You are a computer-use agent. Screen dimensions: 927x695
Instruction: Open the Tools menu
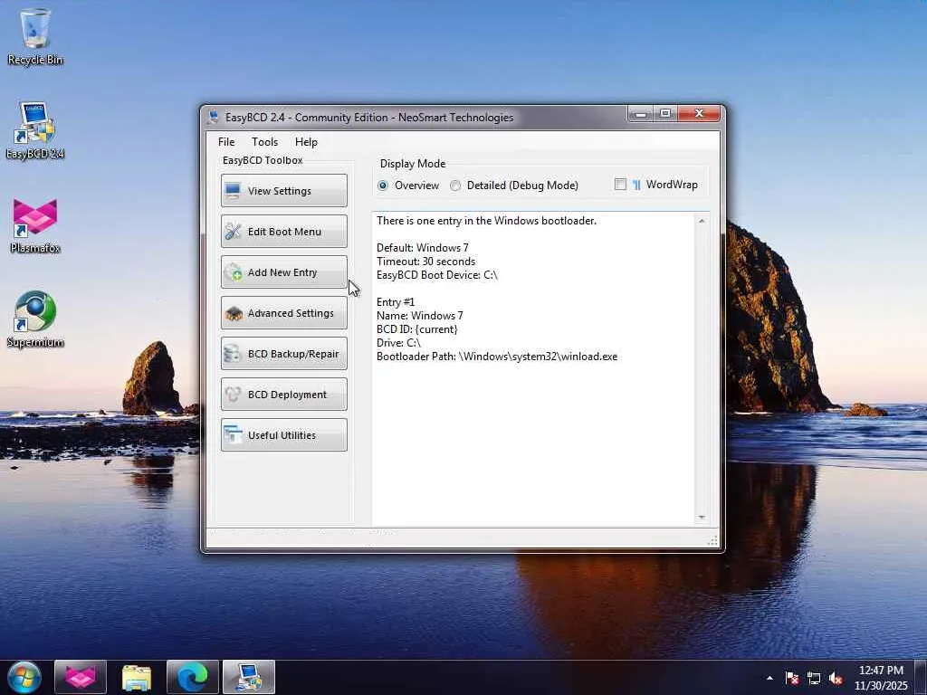(x=265, y=142)
